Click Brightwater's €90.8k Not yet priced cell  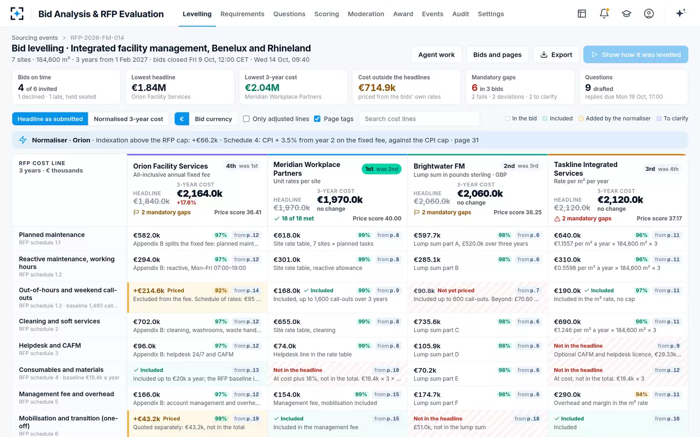[x=477, y=297]
